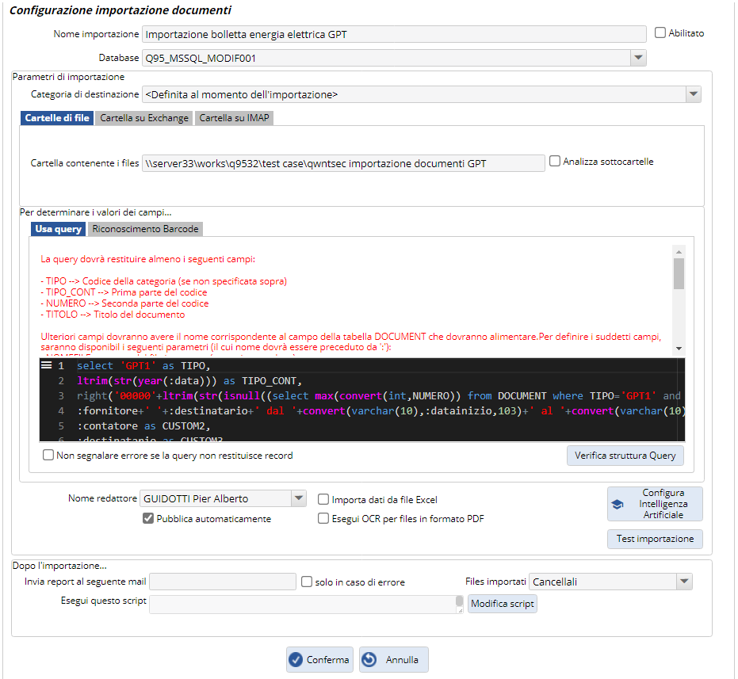Open the Database dropdown

click(x=638, y=58)
